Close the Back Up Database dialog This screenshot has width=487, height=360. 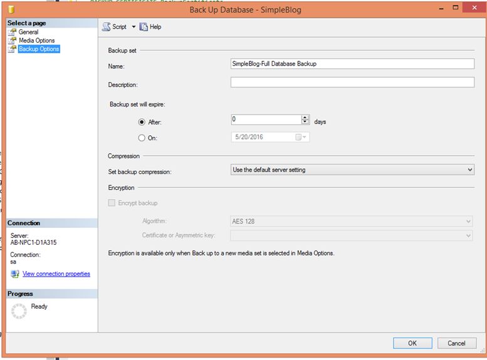[474, 8]
